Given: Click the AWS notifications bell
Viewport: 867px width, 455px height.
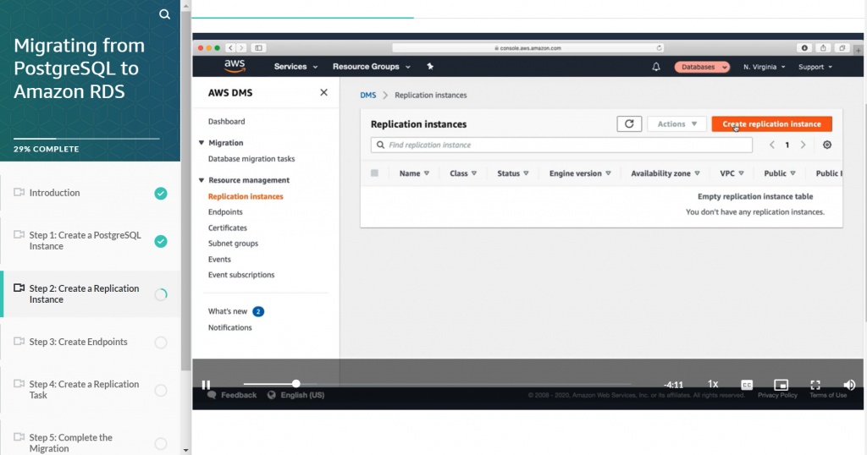Looking at the screenshot, I should click(x=656, y=67).
